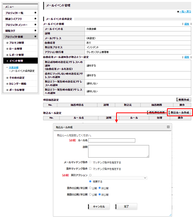
Task: Click the 完了 button in dialog
Action: coord(126,206)
